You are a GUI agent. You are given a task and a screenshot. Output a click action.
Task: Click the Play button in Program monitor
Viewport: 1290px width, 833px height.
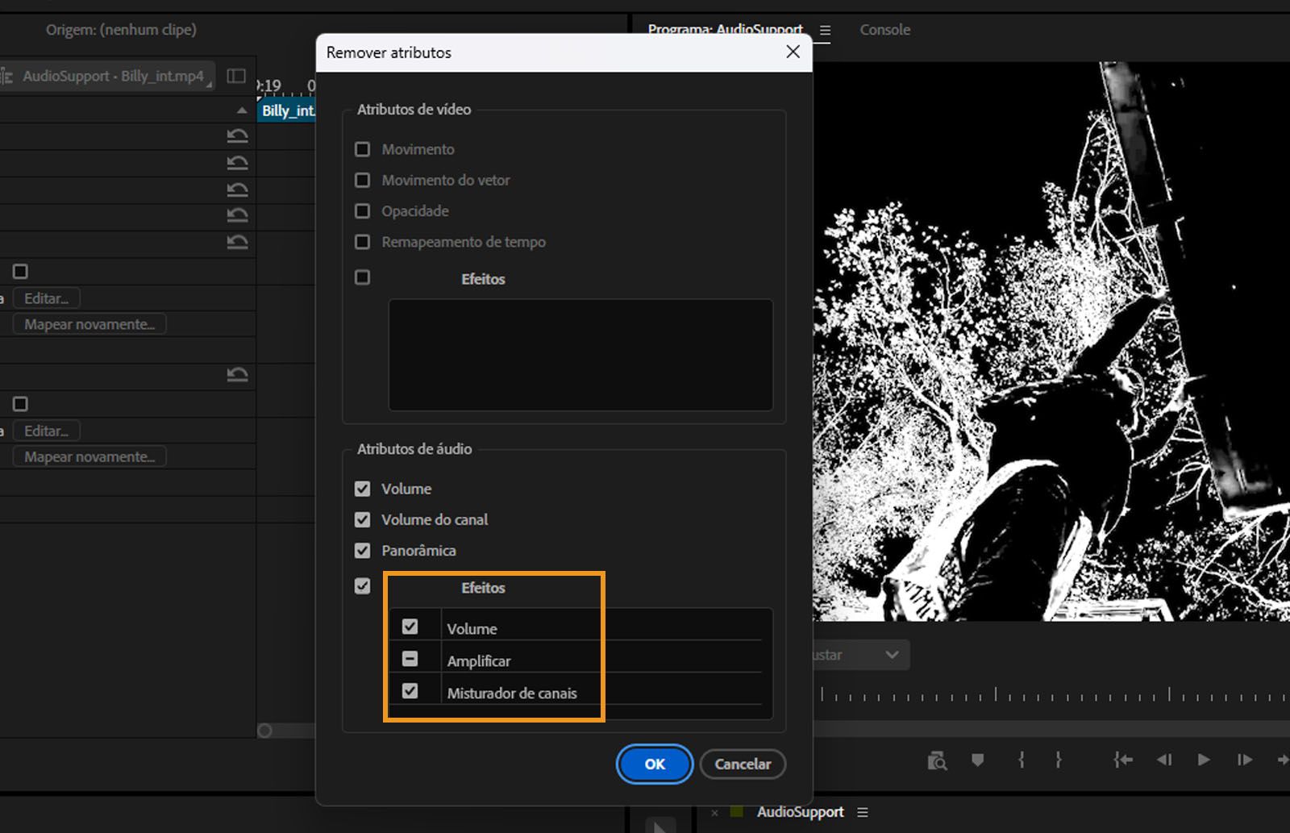click(x=1203, y=760)
